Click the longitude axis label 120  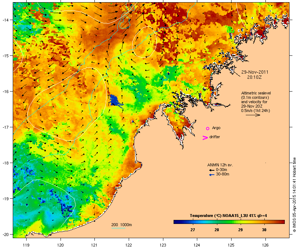pyautogui.click(x=61, y=245)
